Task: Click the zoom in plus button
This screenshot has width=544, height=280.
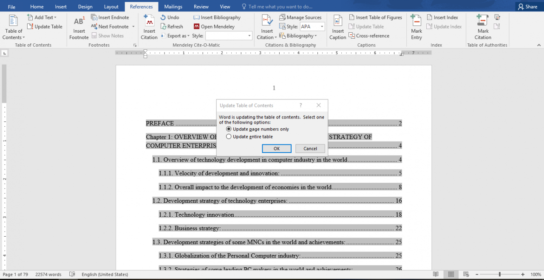Action: click(522, 274)
